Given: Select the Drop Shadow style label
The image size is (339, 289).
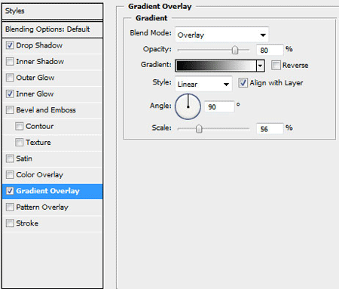Looking at the screenshot, I should coord(39,45).
